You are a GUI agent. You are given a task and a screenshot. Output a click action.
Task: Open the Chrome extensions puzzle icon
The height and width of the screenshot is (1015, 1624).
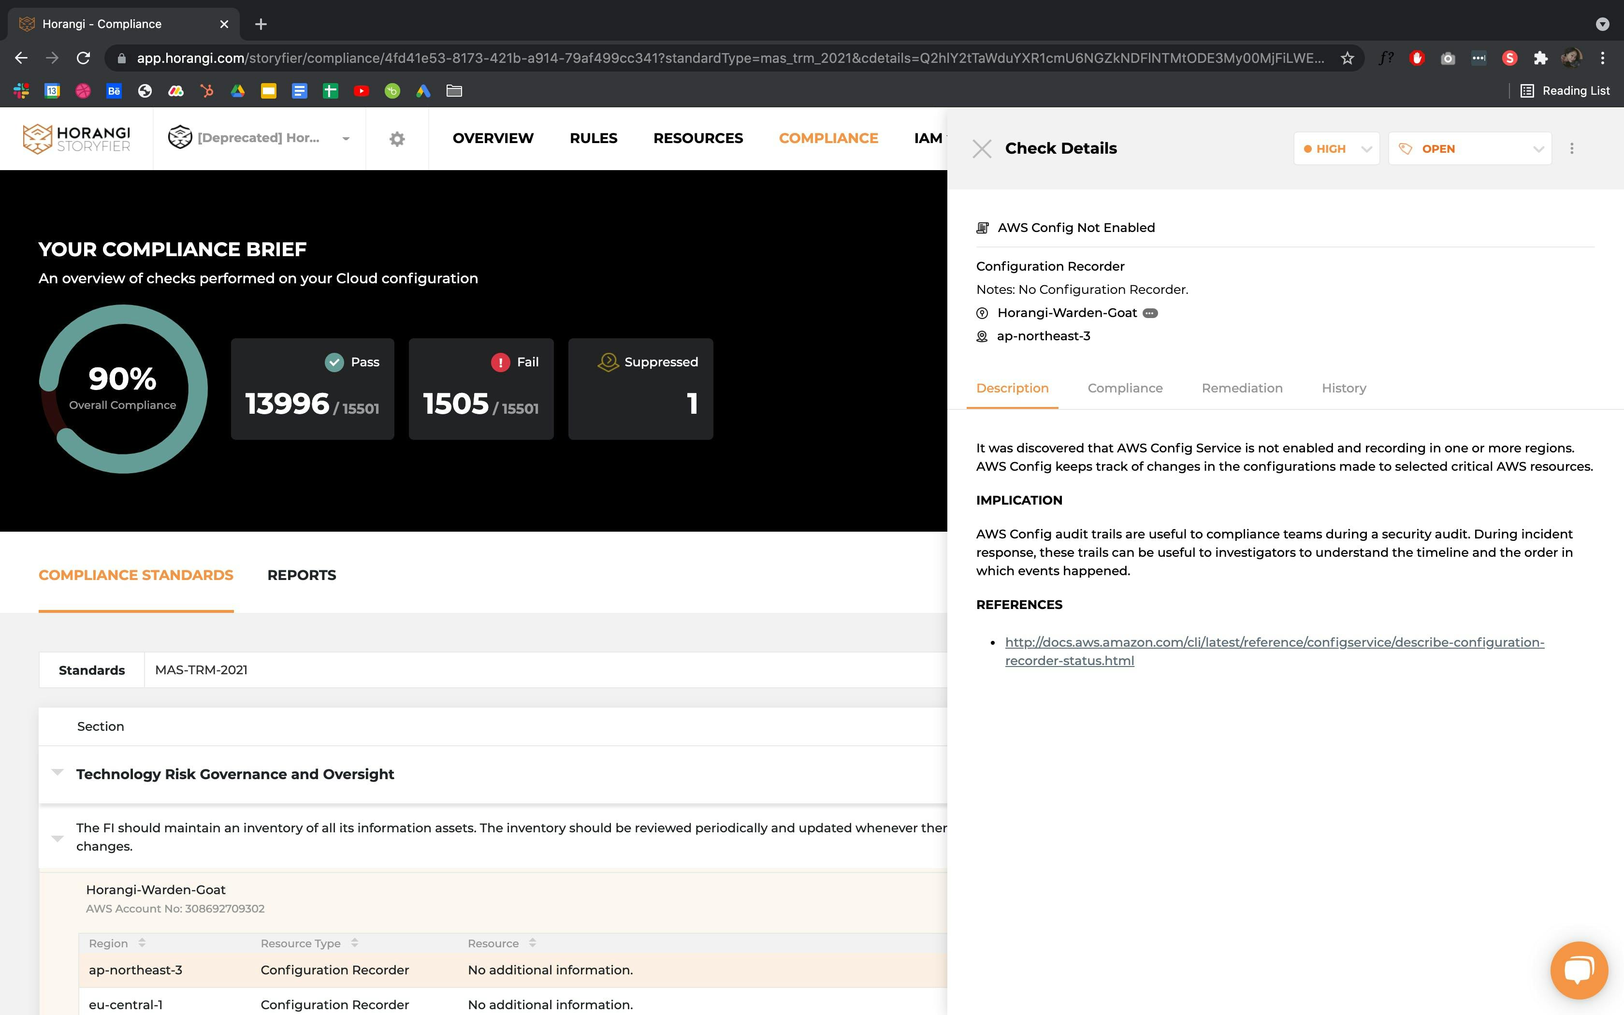1541,58
